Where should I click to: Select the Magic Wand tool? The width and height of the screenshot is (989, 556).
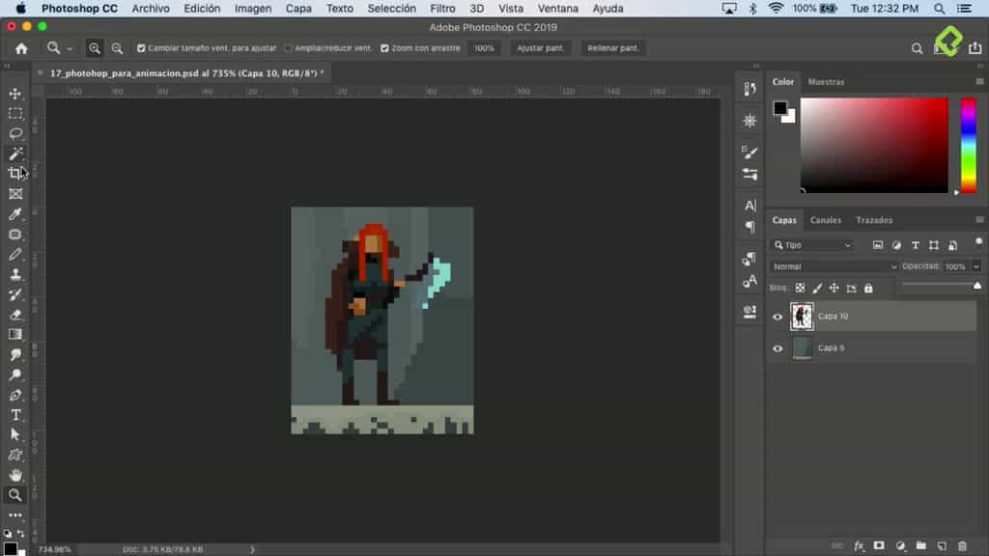click(x=15, y=153)
